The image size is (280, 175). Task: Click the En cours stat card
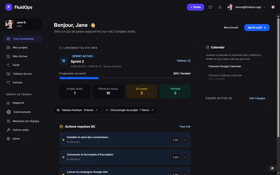pyautogui.click(x=141, y=91)
